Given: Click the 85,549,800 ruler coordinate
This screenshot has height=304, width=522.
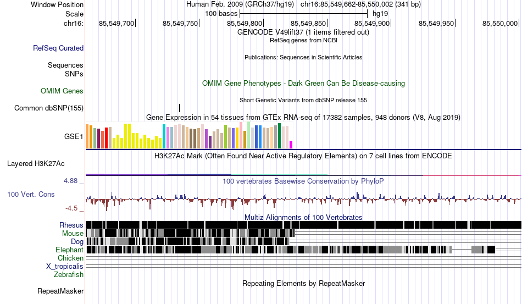Looking at the screenshot, I should point(245,23).
